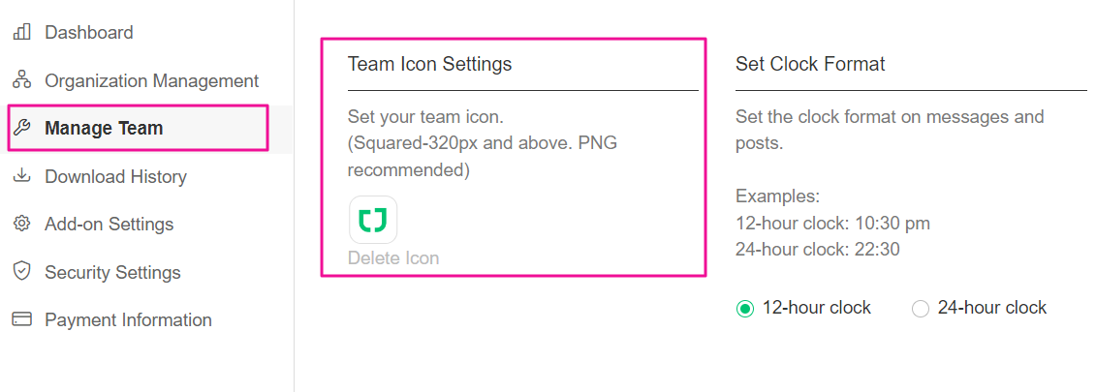This screenshot has height=392, width=1096.
Task: Select the Manage Team sidebar label
Action: [x=104, y=128]
